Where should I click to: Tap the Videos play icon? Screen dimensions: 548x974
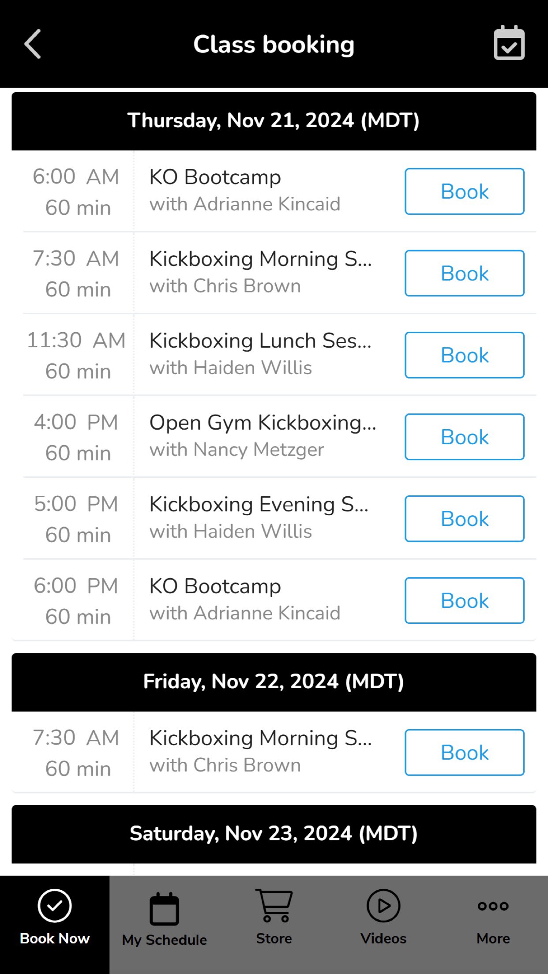(x=383, y=906)
